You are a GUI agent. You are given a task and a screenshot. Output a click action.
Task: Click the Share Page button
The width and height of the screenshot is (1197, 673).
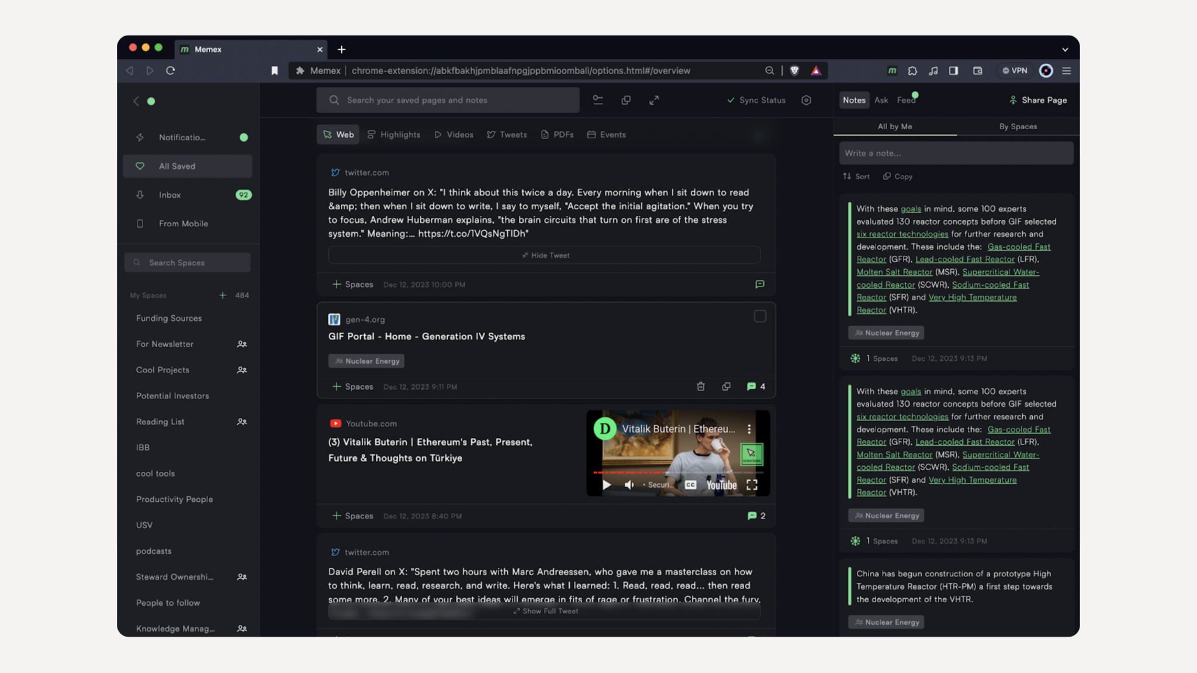(x=1037, y=100)
